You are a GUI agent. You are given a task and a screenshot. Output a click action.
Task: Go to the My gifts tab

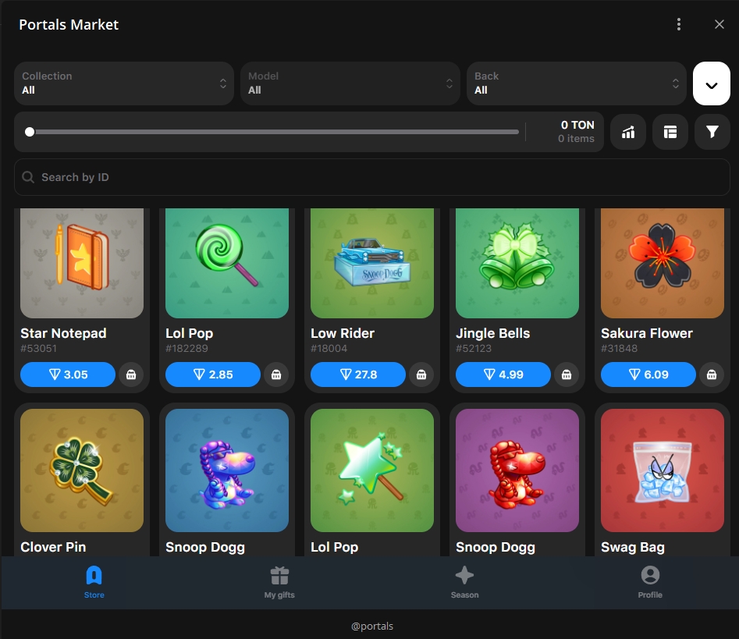click(279, 582)
